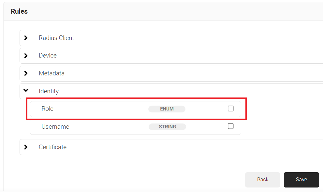Click the Radius Client label

tap(56, 38)
